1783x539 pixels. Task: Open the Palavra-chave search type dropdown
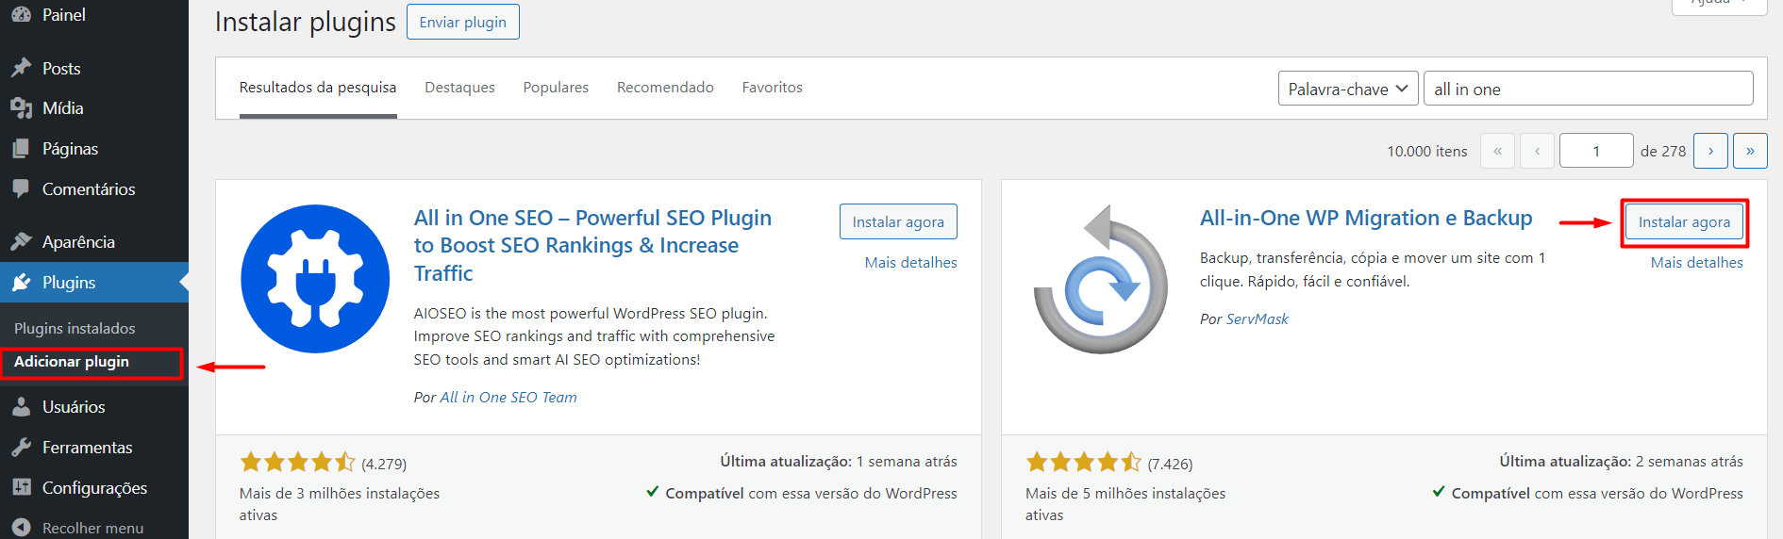pyautogui.click(x=1347, y=90)
